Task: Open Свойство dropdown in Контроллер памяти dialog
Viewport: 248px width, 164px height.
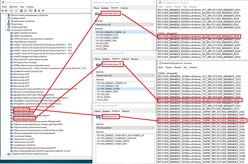Action: [124, 25]
